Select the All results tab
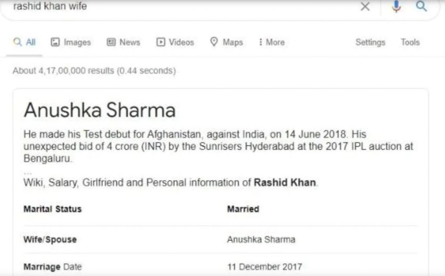This screenshot has height=276, width=445. [x=24, y=42]
